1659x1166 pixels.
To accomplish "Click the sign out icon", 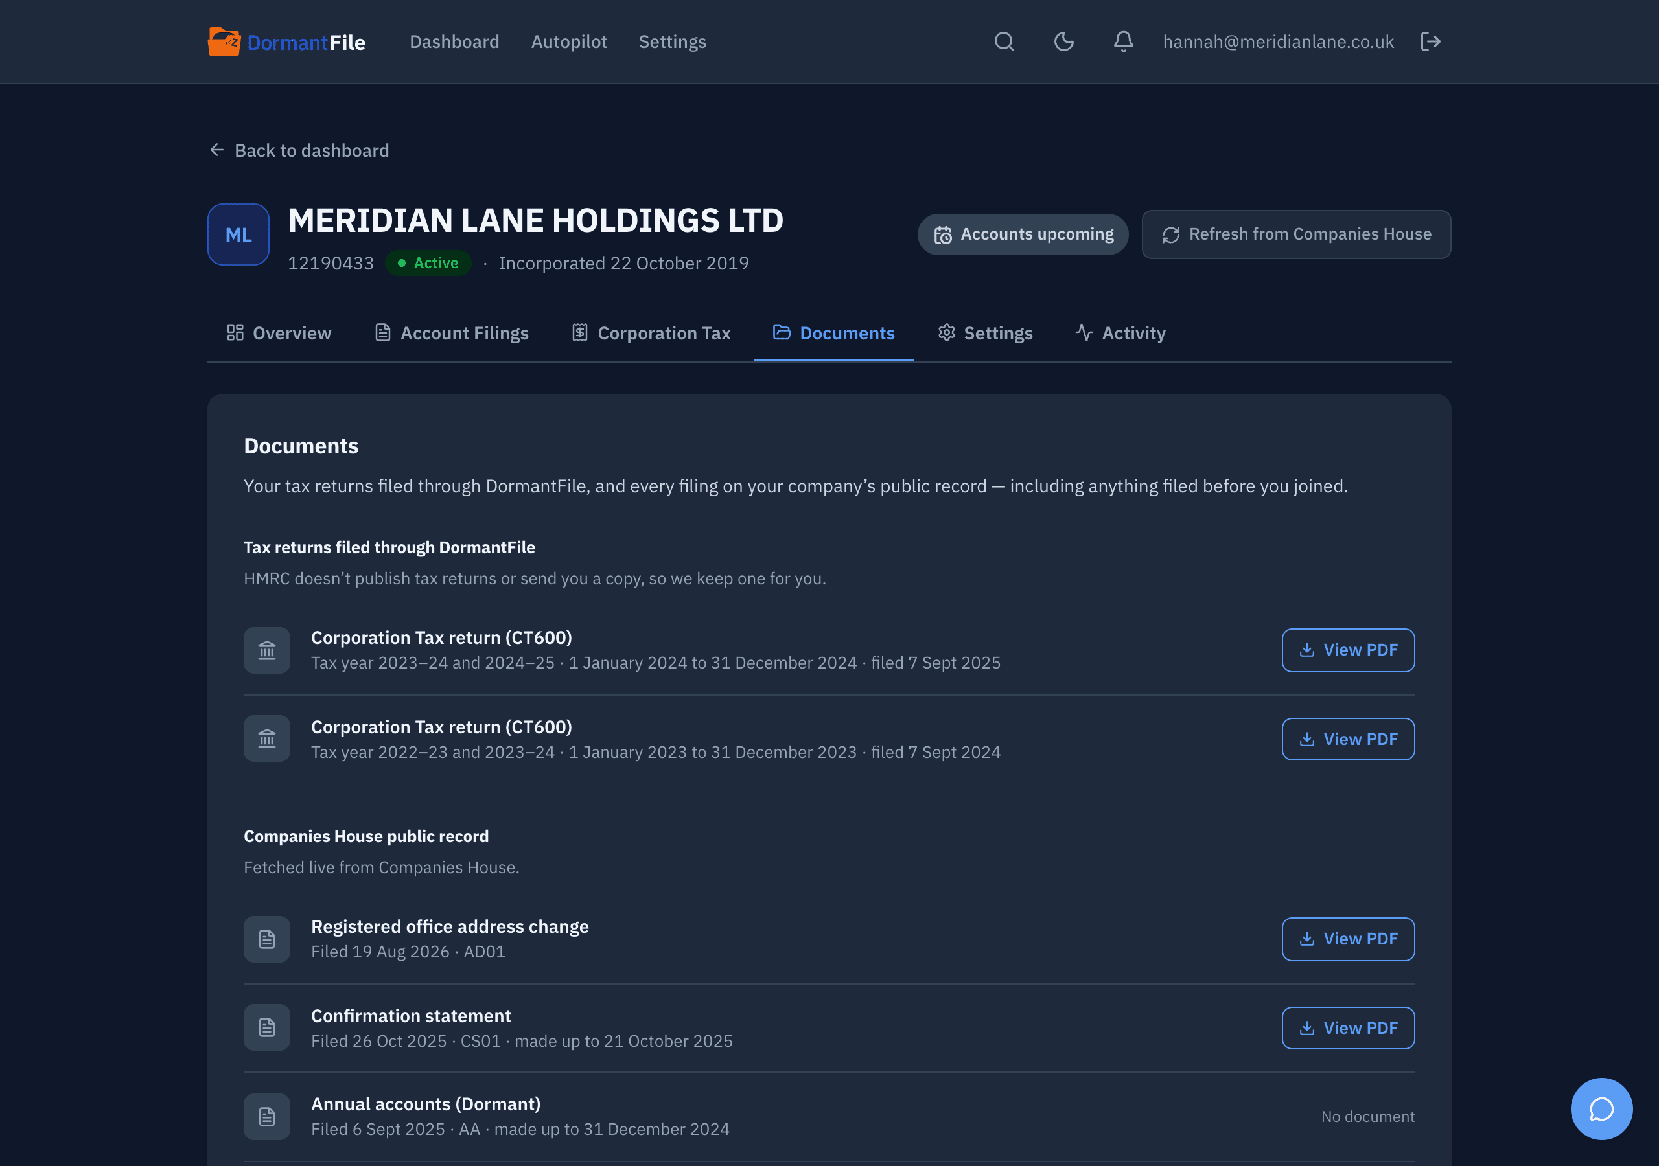I will 1431,42.
